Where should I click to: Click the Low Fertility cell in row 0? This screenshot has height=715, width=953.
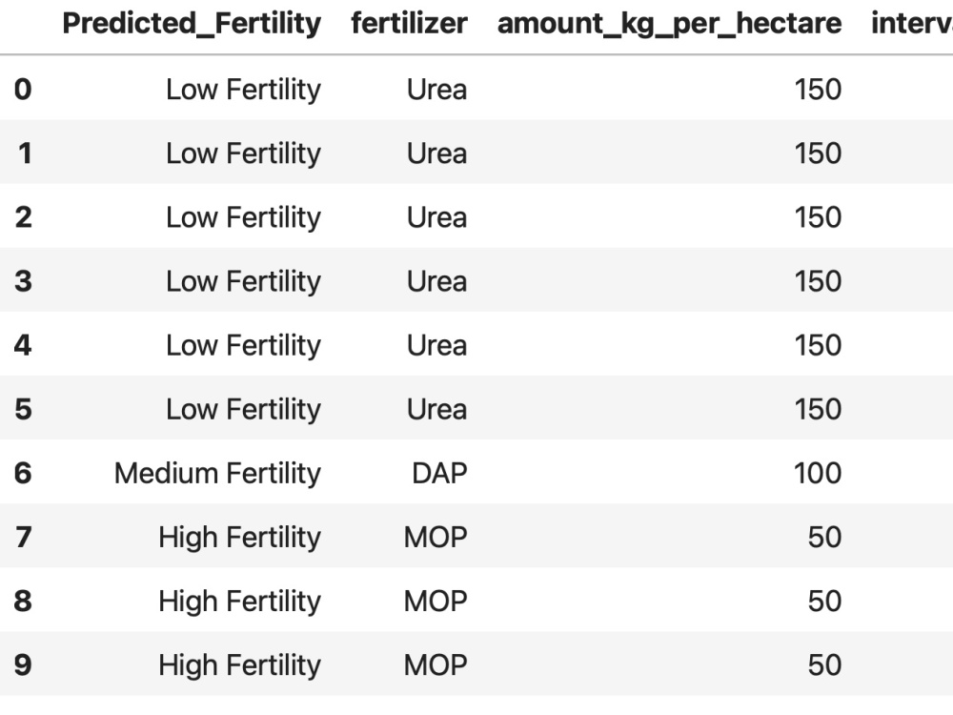243,90
